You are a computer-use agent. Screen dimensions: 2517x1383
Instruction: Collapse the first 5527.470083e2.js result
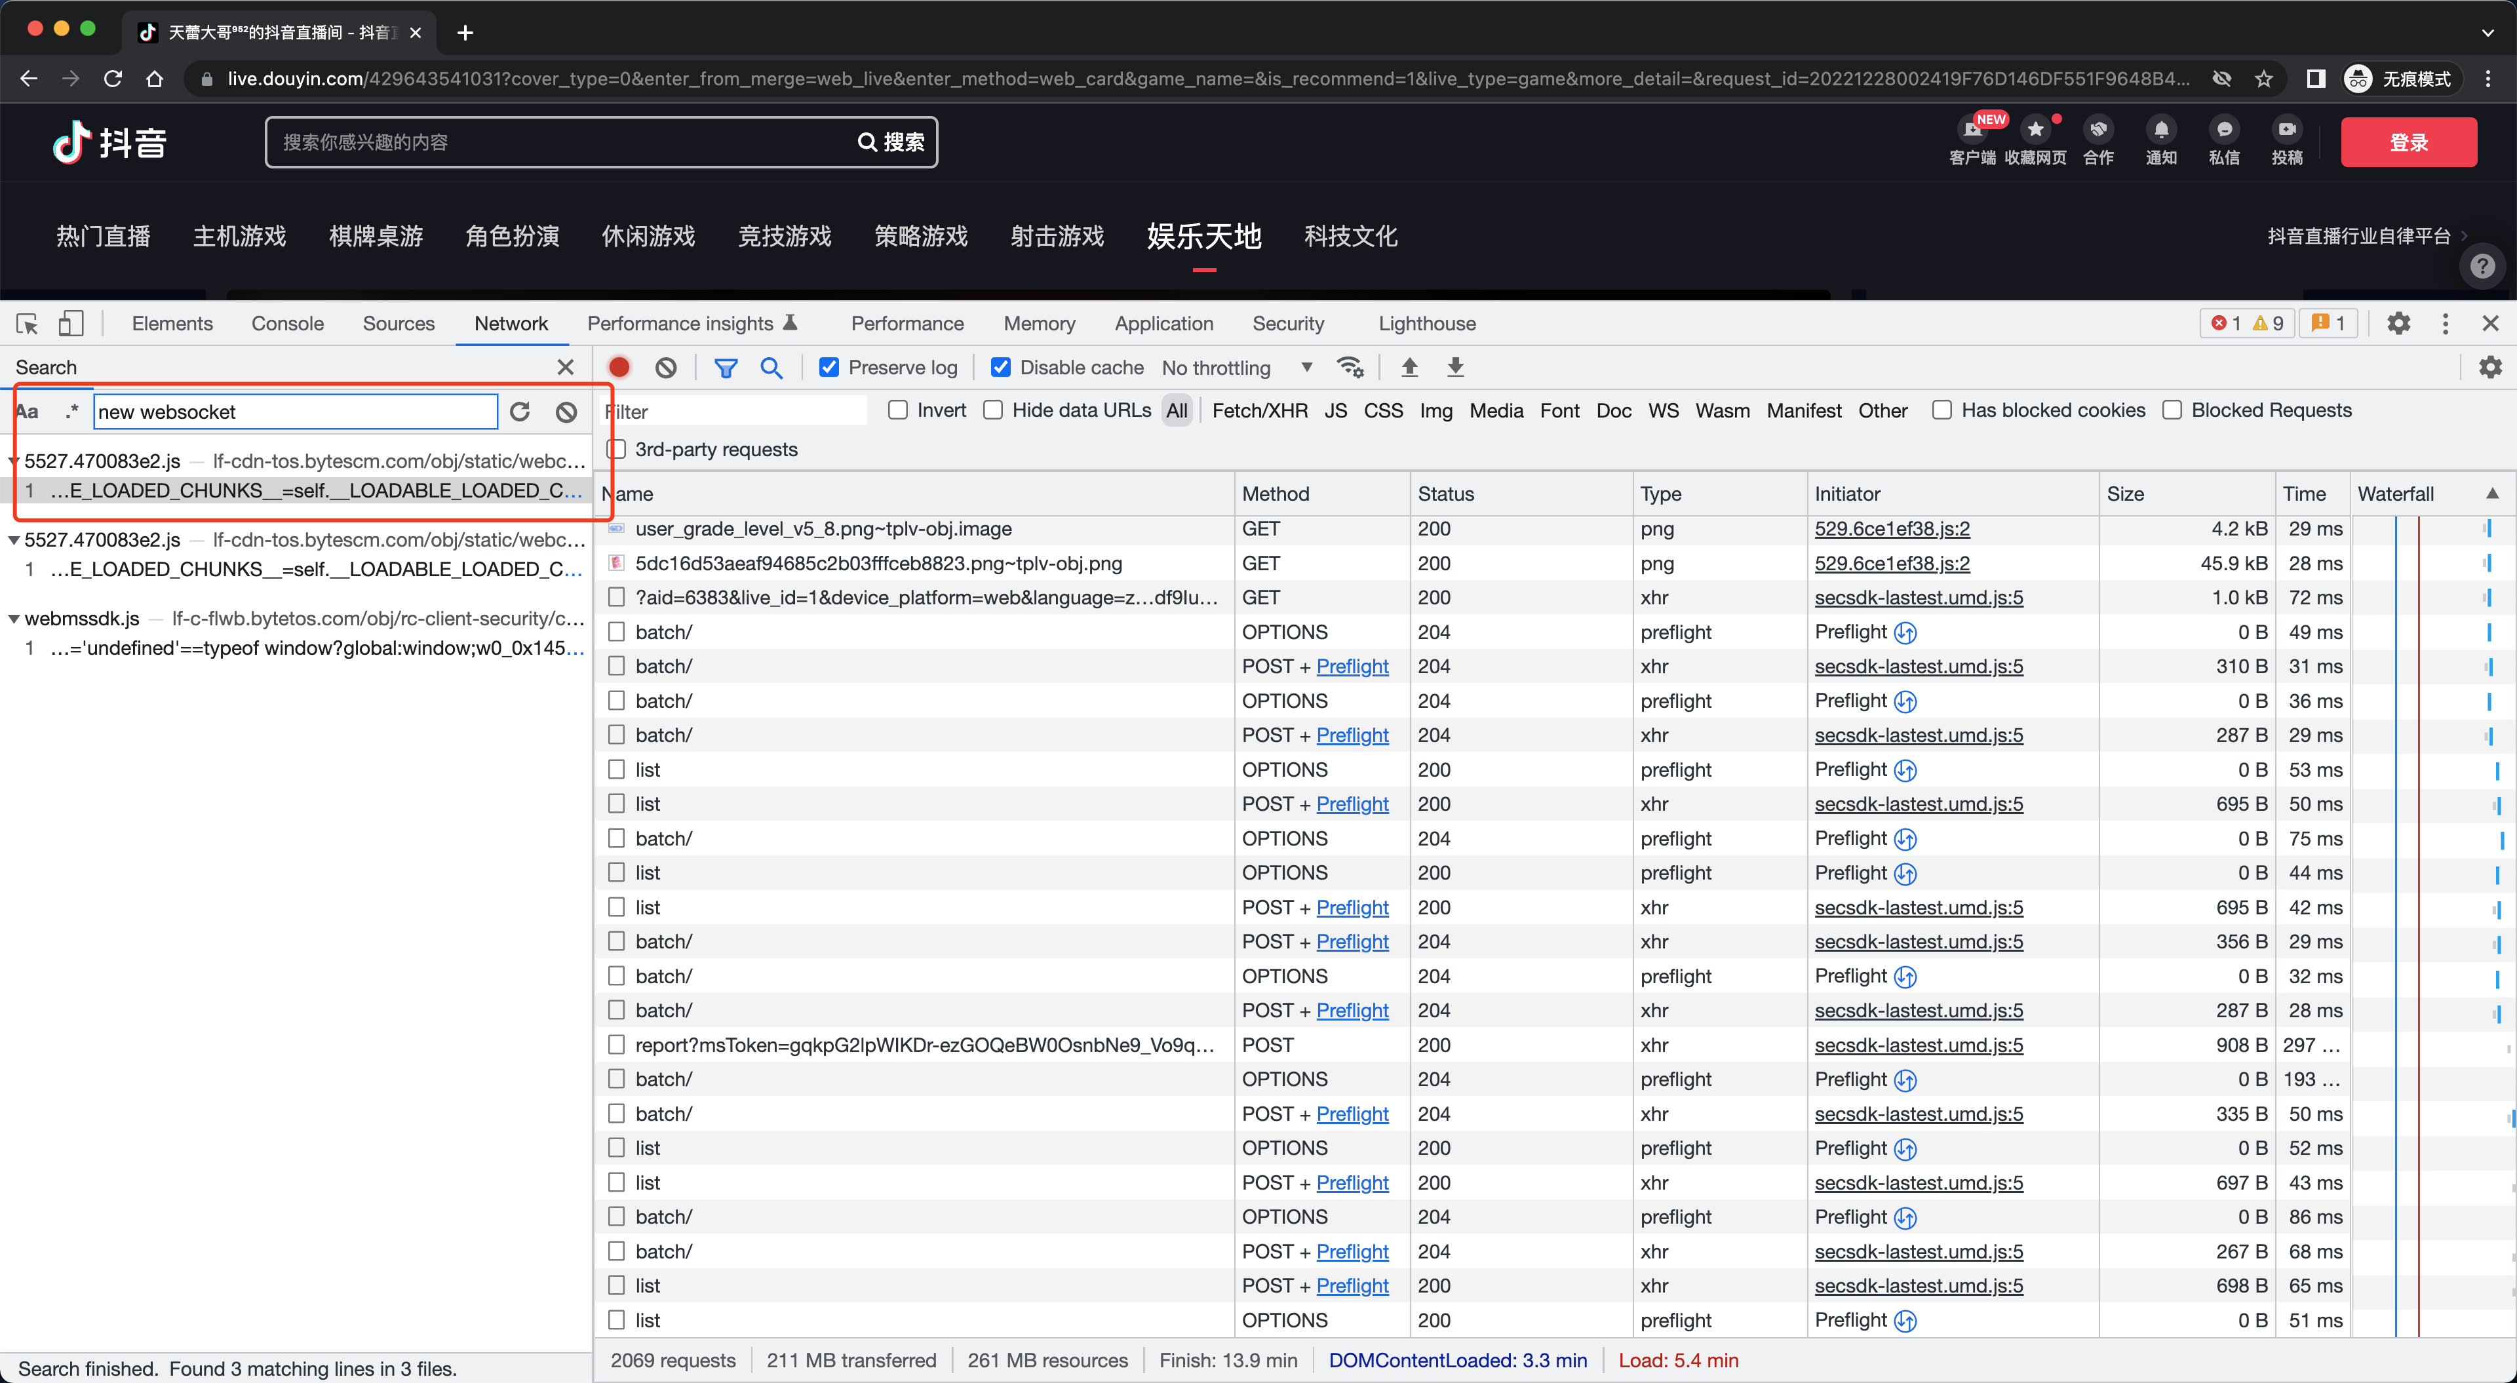tap(14, 461)
